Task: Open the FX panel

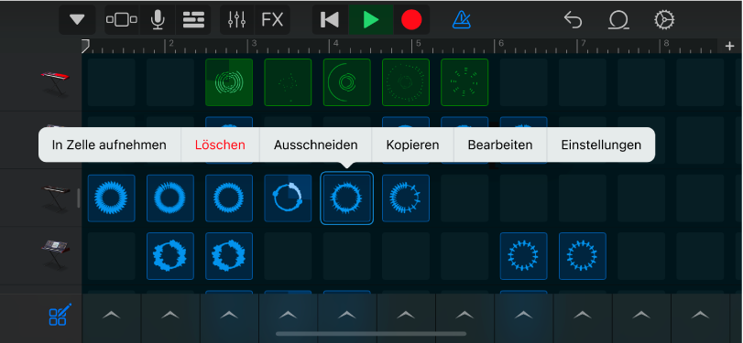Action: (272, 20)
